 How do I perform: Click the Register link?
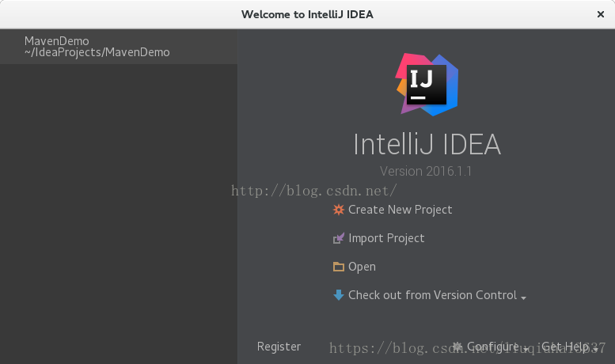(x=279, y=347)
